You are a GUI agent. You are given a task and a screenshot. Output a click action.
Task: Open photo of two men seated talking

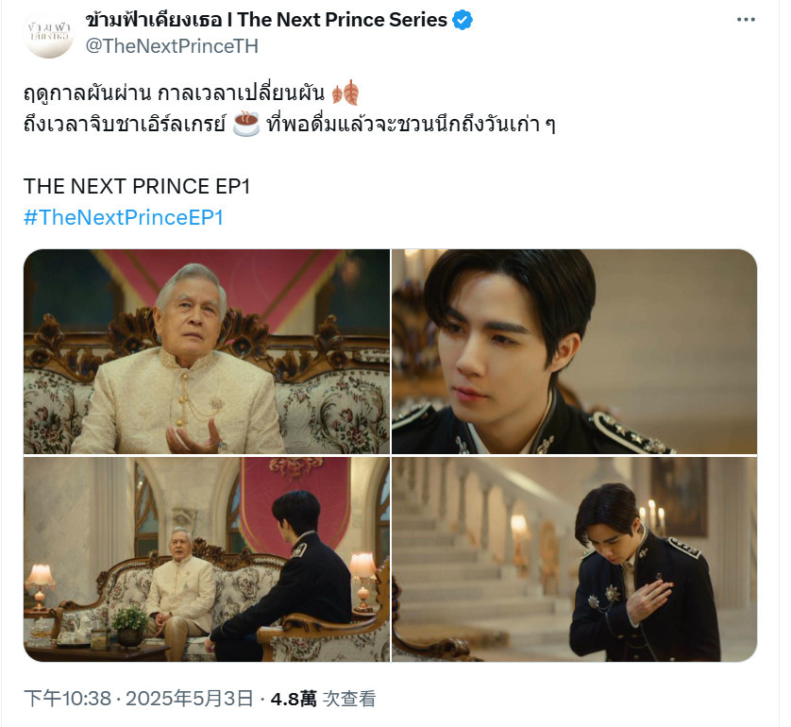coord(207,560)
